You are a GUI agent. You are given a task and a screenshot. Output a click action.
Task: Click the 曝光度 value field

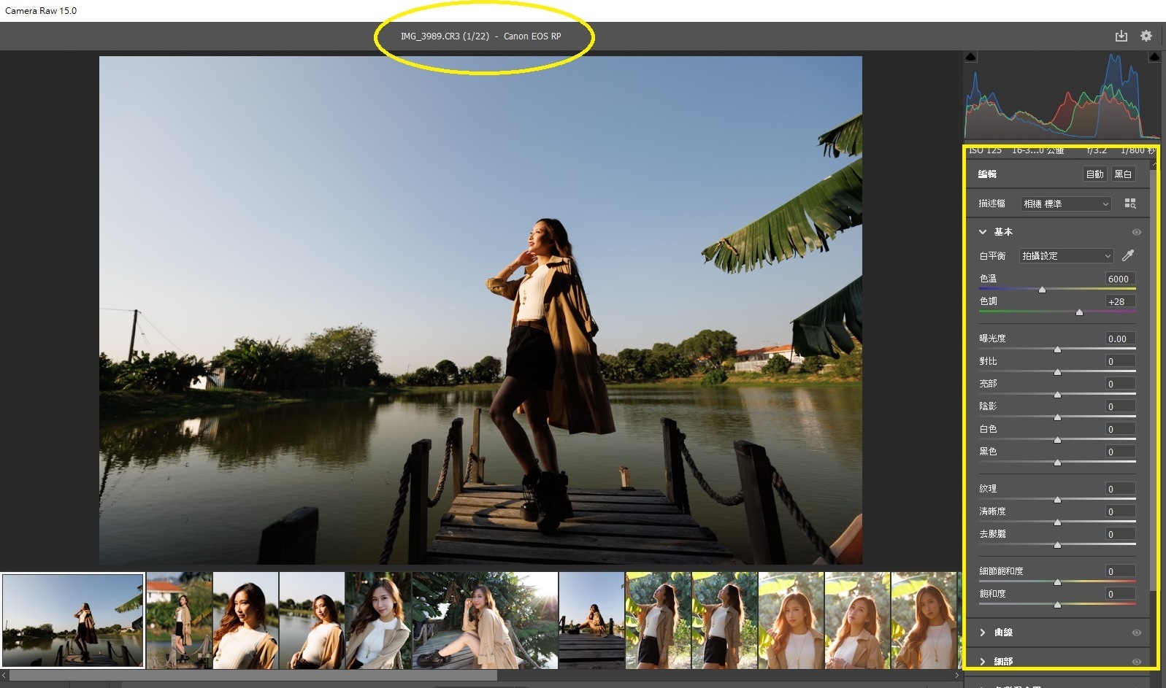(x=1119, y=339)
